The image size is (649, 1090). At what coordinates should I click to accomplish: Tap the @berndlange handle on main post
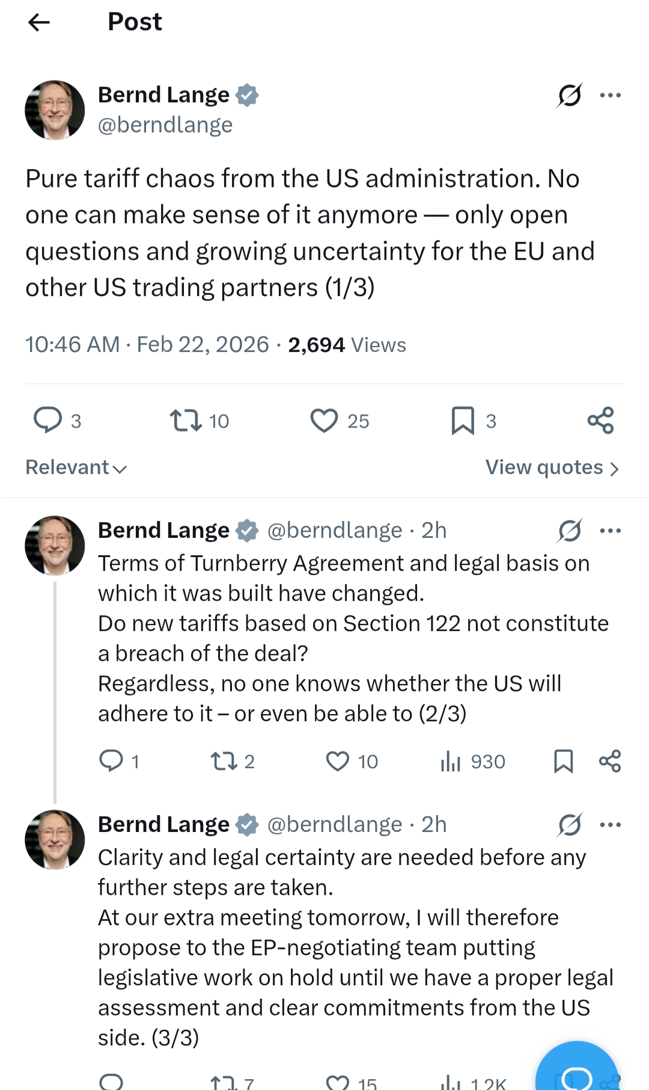pyautogui.click(x=165, y=125)
